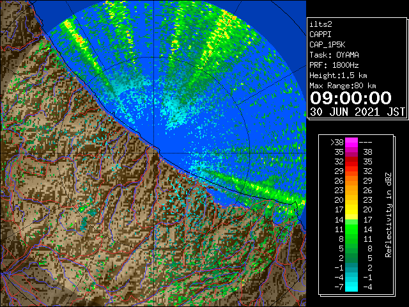Click the 'Reflectivity in dBZ' axis label
The height and width of the screenshot is (307, 409).
pyautogui.click(x=388, y=215)
